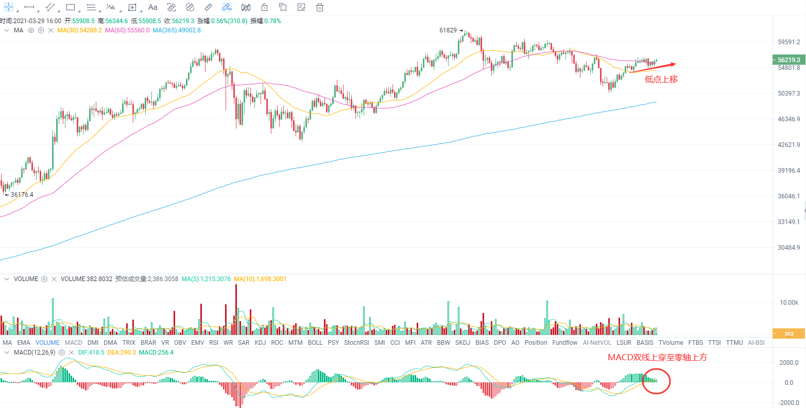
Task: Open settings for the MACD indicator
Action: click(x=62, y=353)
